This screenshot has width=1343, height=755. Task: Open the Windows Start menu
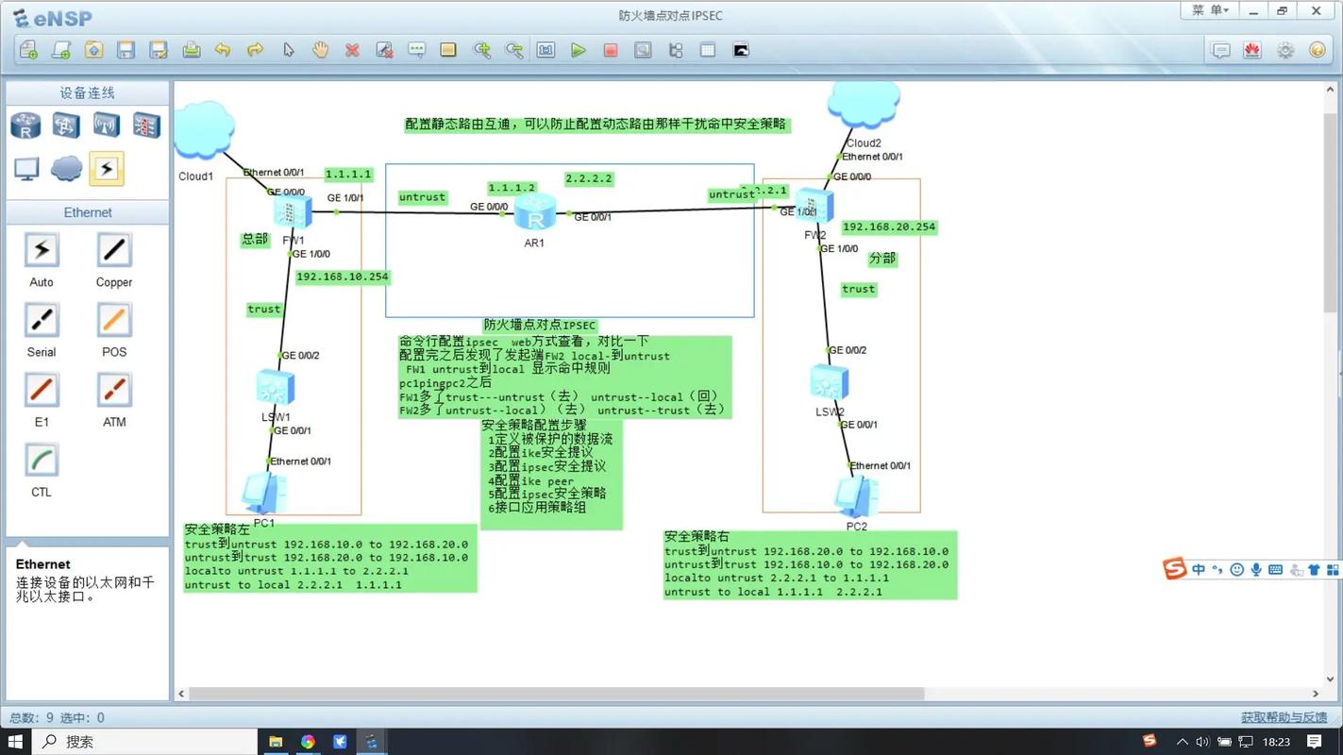[x=16, y=742]
